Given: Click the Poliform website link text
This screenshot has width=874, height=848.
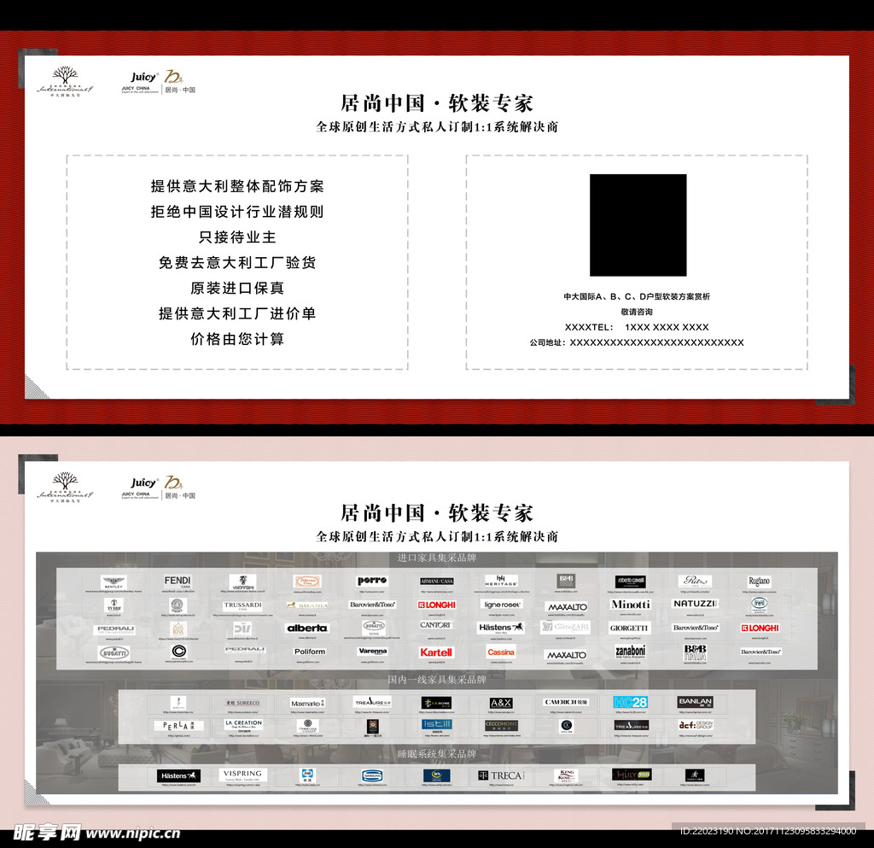Looking at the screenshot, I should [x=309, y=662].
